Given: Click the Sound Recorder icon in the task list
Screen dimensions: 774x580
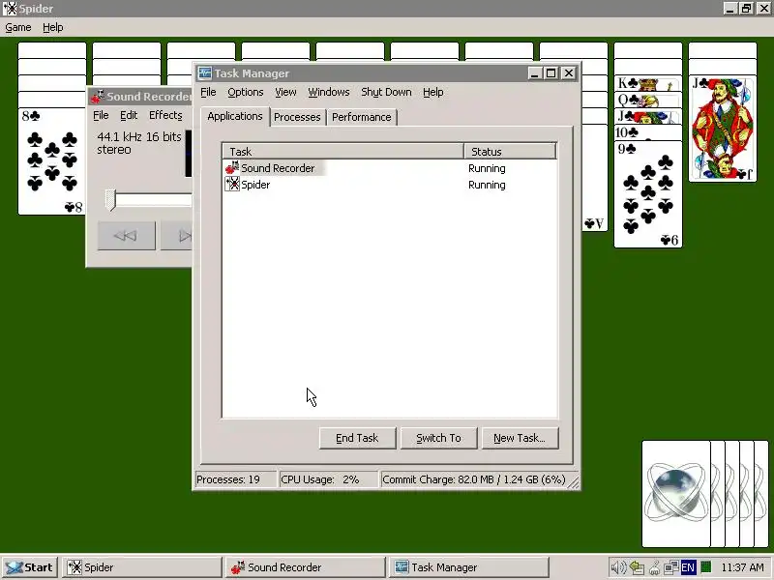Looking at the screenshot, I should tap(232, 168).
